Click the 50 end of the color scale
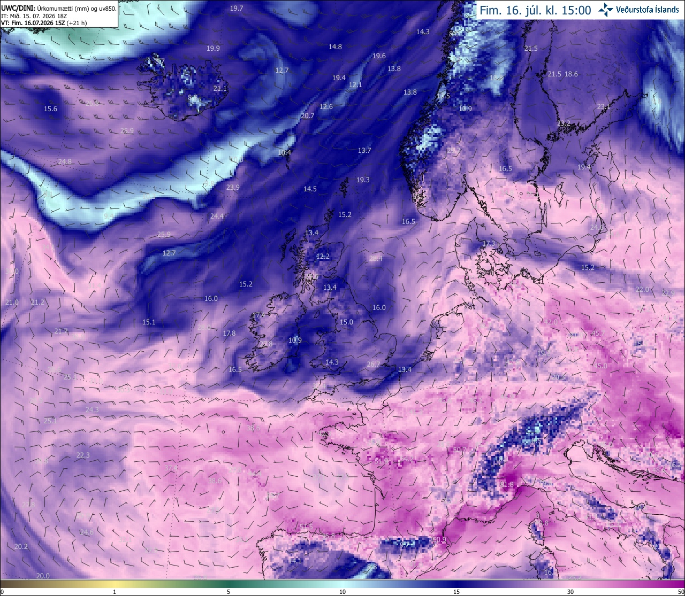The height and width of the screenshot is (596, 685). click(x=681, y=592)
